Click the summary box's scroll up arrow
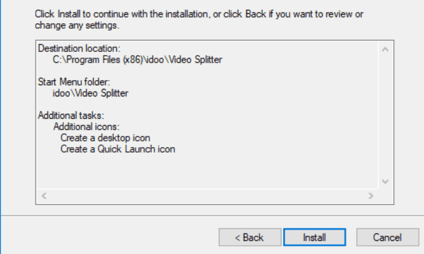This screenshot has height=254, width=424. [x=385, y=49]
